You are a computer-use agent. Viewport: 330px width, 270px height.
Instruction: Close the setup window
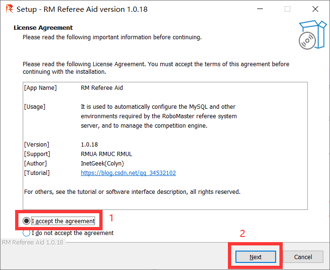[315, 9]
